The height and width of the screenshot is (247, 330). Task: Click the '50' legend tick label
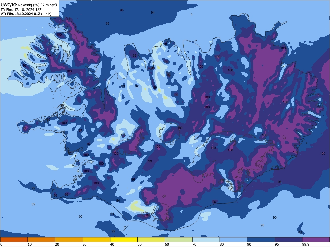click(x=139, y=244)
